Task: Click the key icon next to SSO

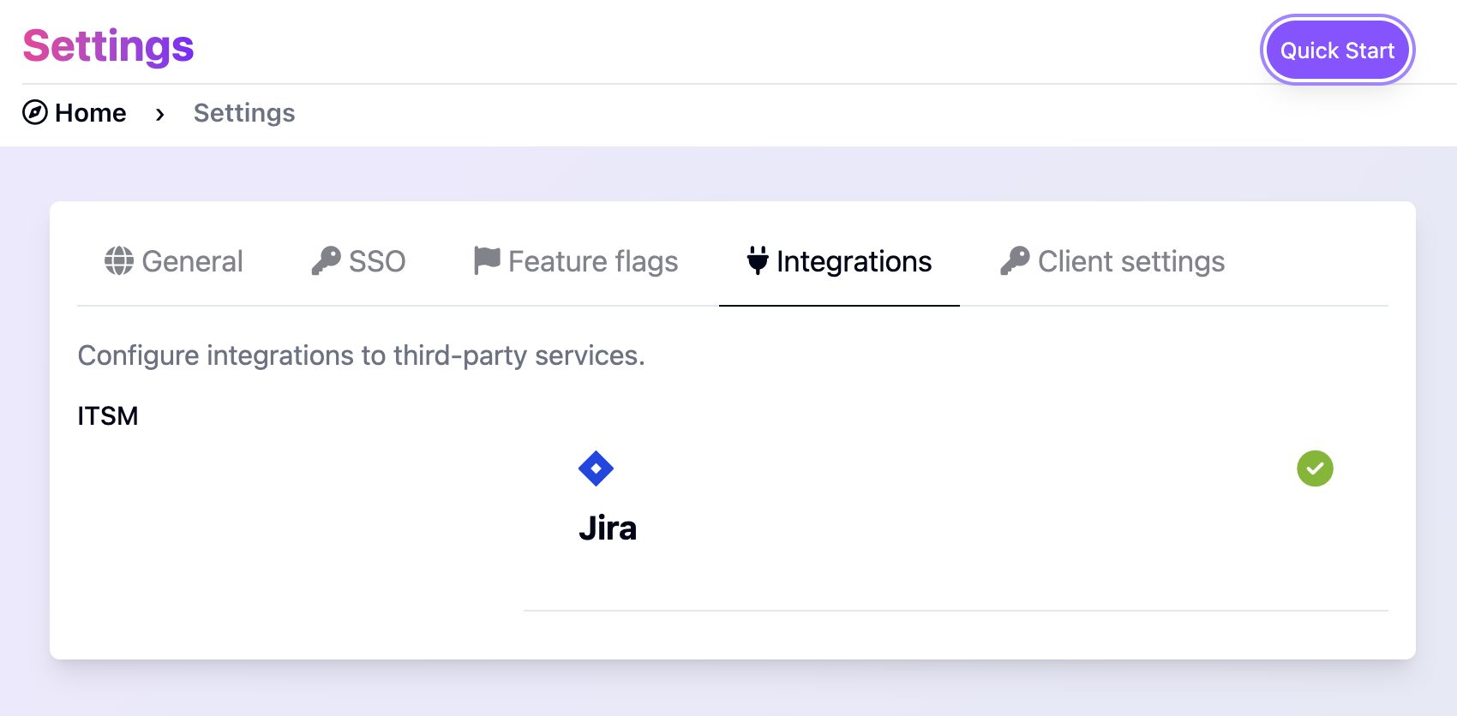Action: [326, 260]
